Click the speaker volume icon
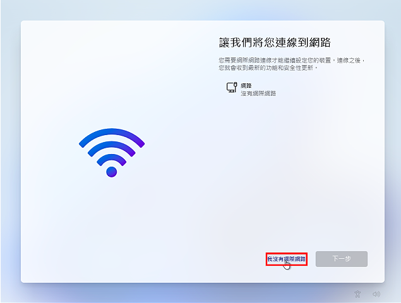 [x=376, y=294]
